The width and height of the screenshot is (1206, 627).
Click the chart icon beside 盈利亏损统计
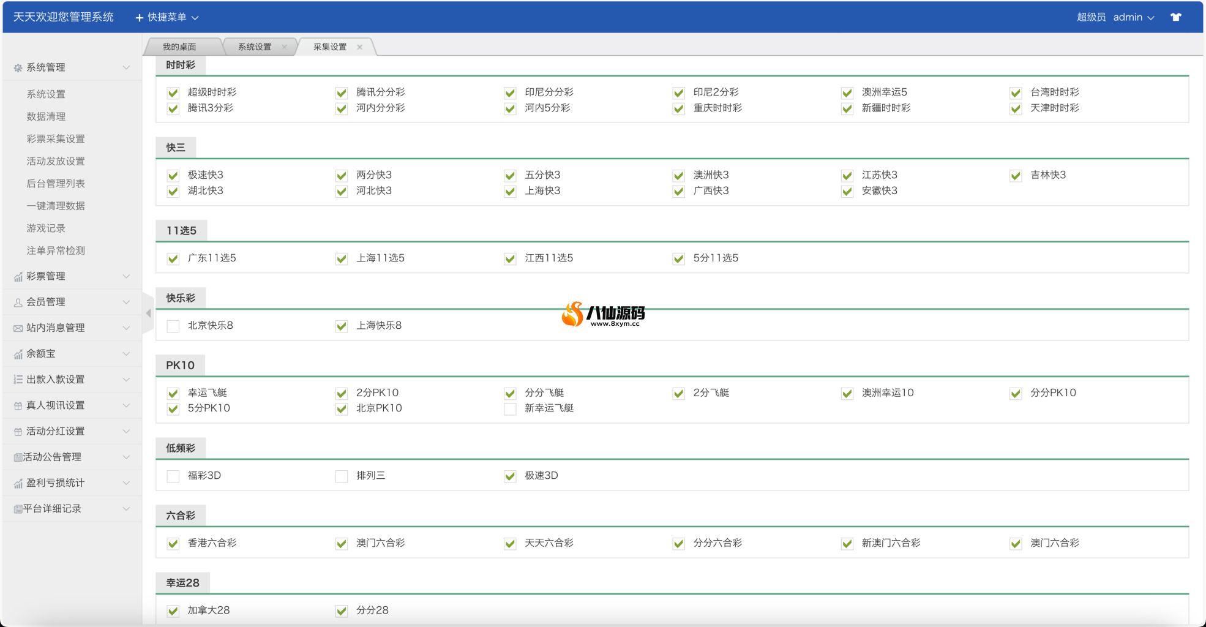tap(18, 484)
